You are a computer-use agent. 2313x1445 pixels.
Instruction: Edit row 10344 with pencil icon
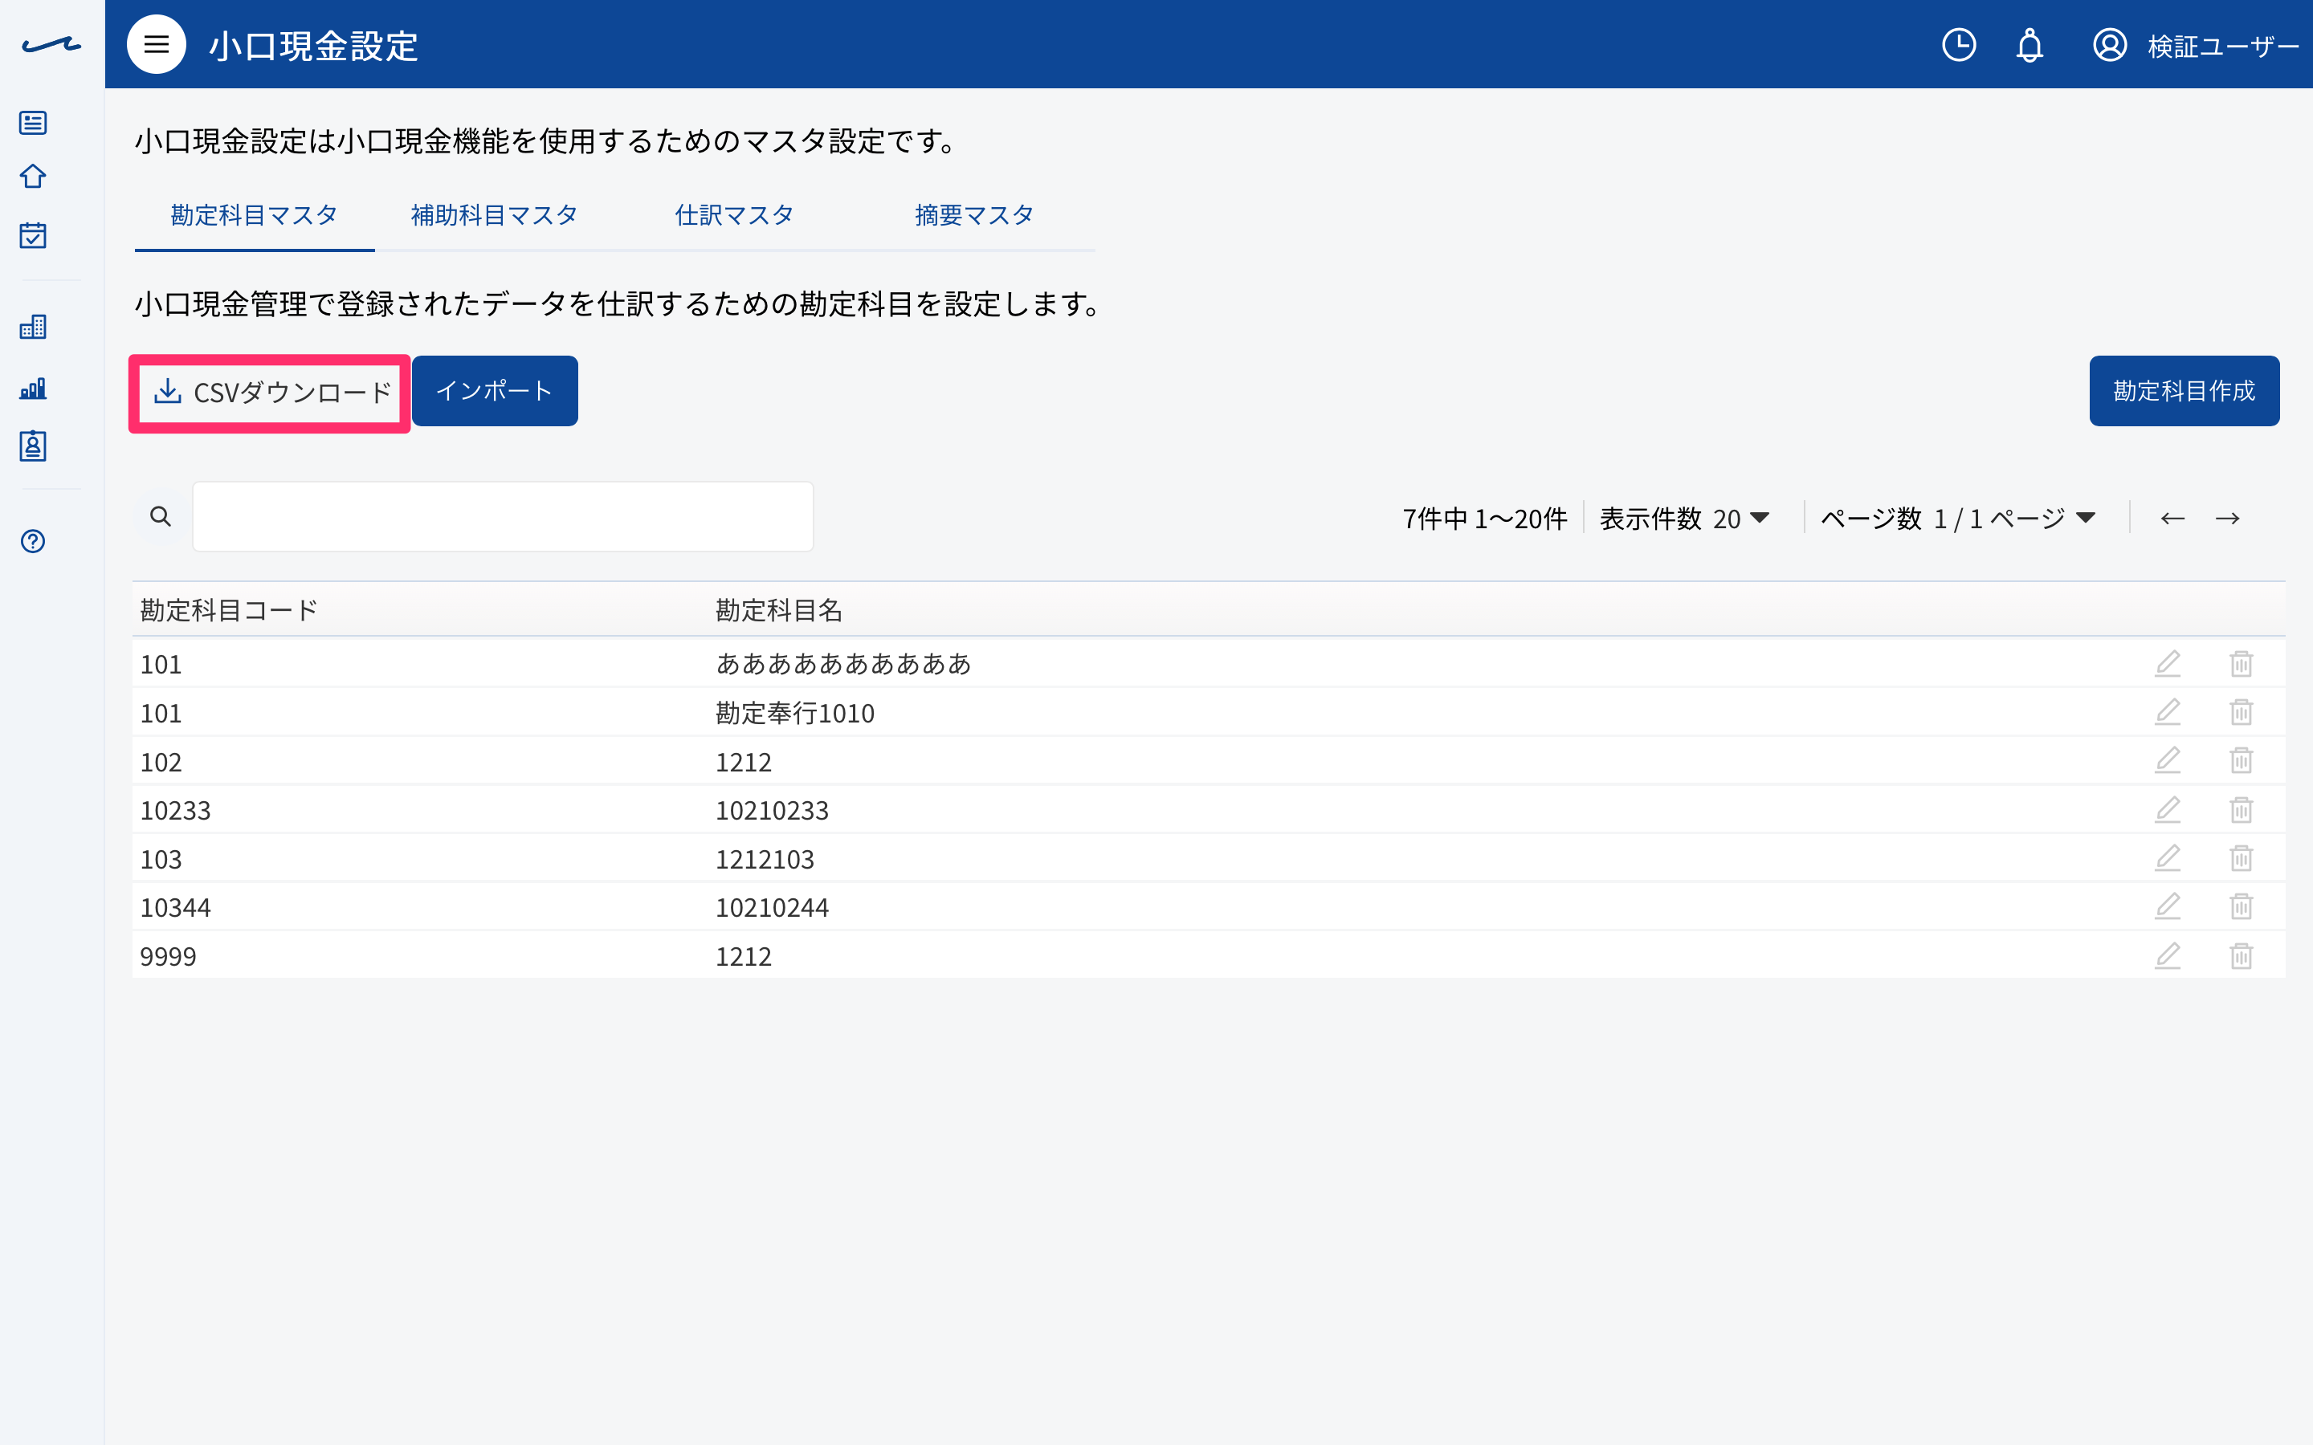click(x=2168, y=906)
